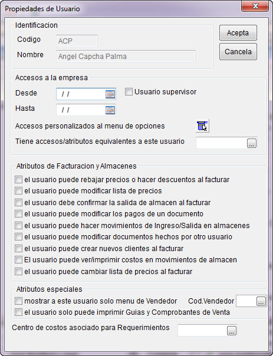Open personalized menu access options icon
The image size is (273, 356).
202,126
